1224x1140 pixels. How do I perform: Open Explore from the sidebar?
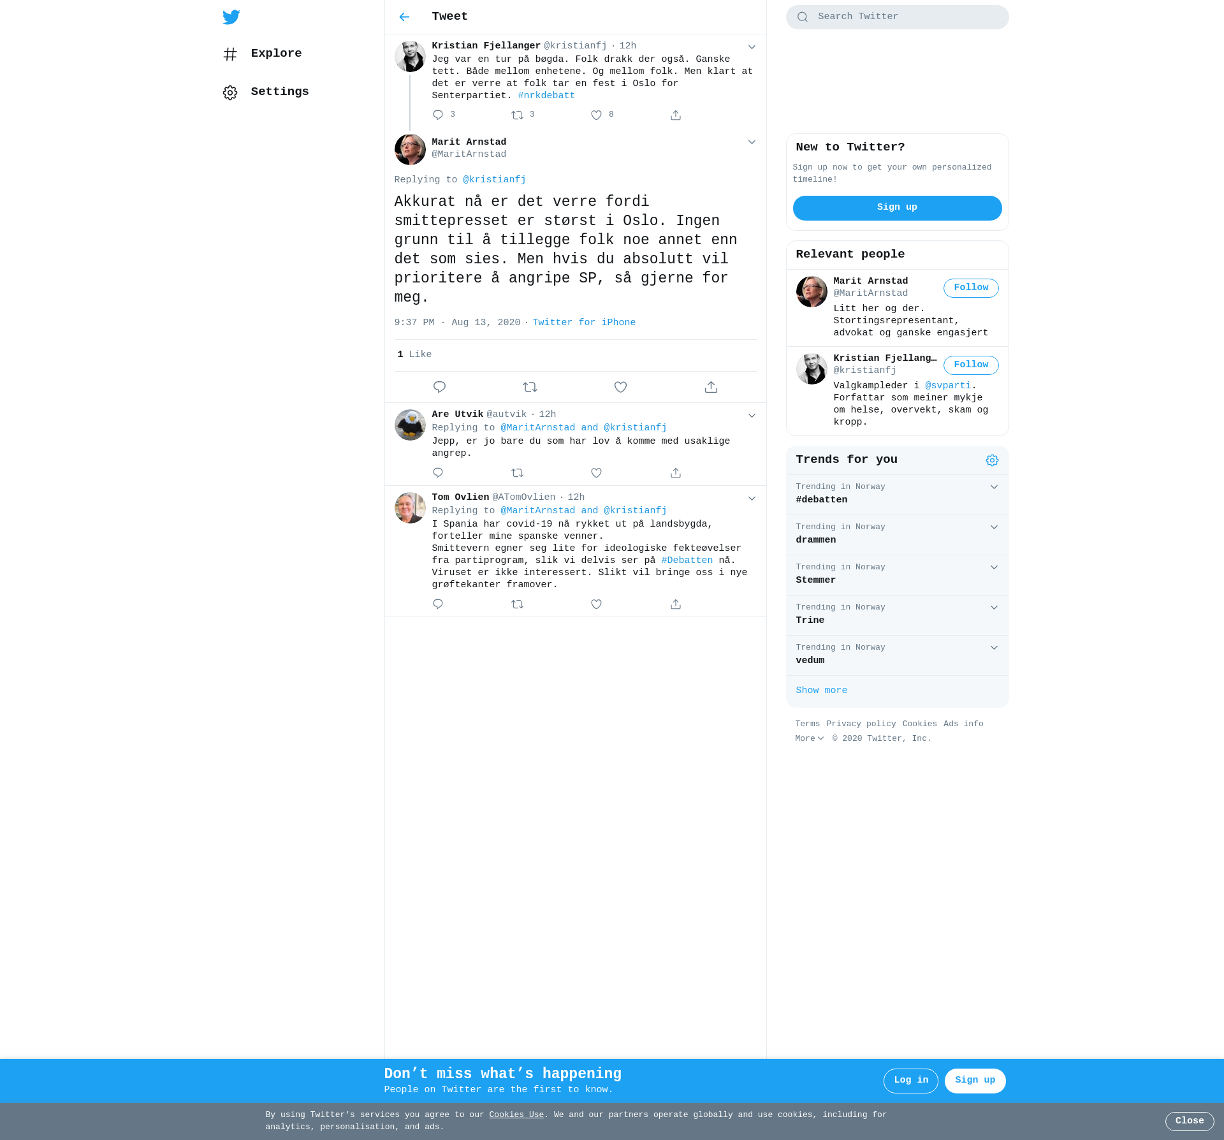point(275,54)
